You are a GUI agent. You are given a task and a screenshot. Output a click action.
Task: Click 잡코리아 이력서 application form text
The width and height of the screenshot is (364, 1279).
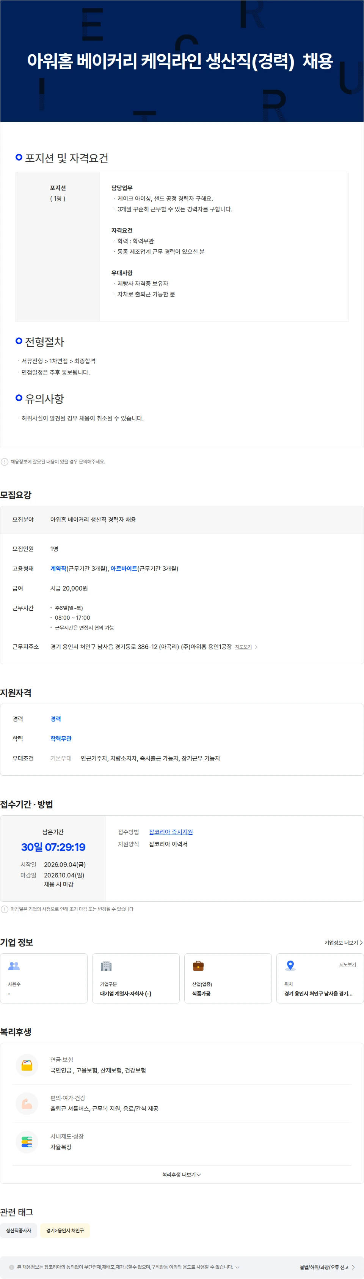click(x=168, y=844)
